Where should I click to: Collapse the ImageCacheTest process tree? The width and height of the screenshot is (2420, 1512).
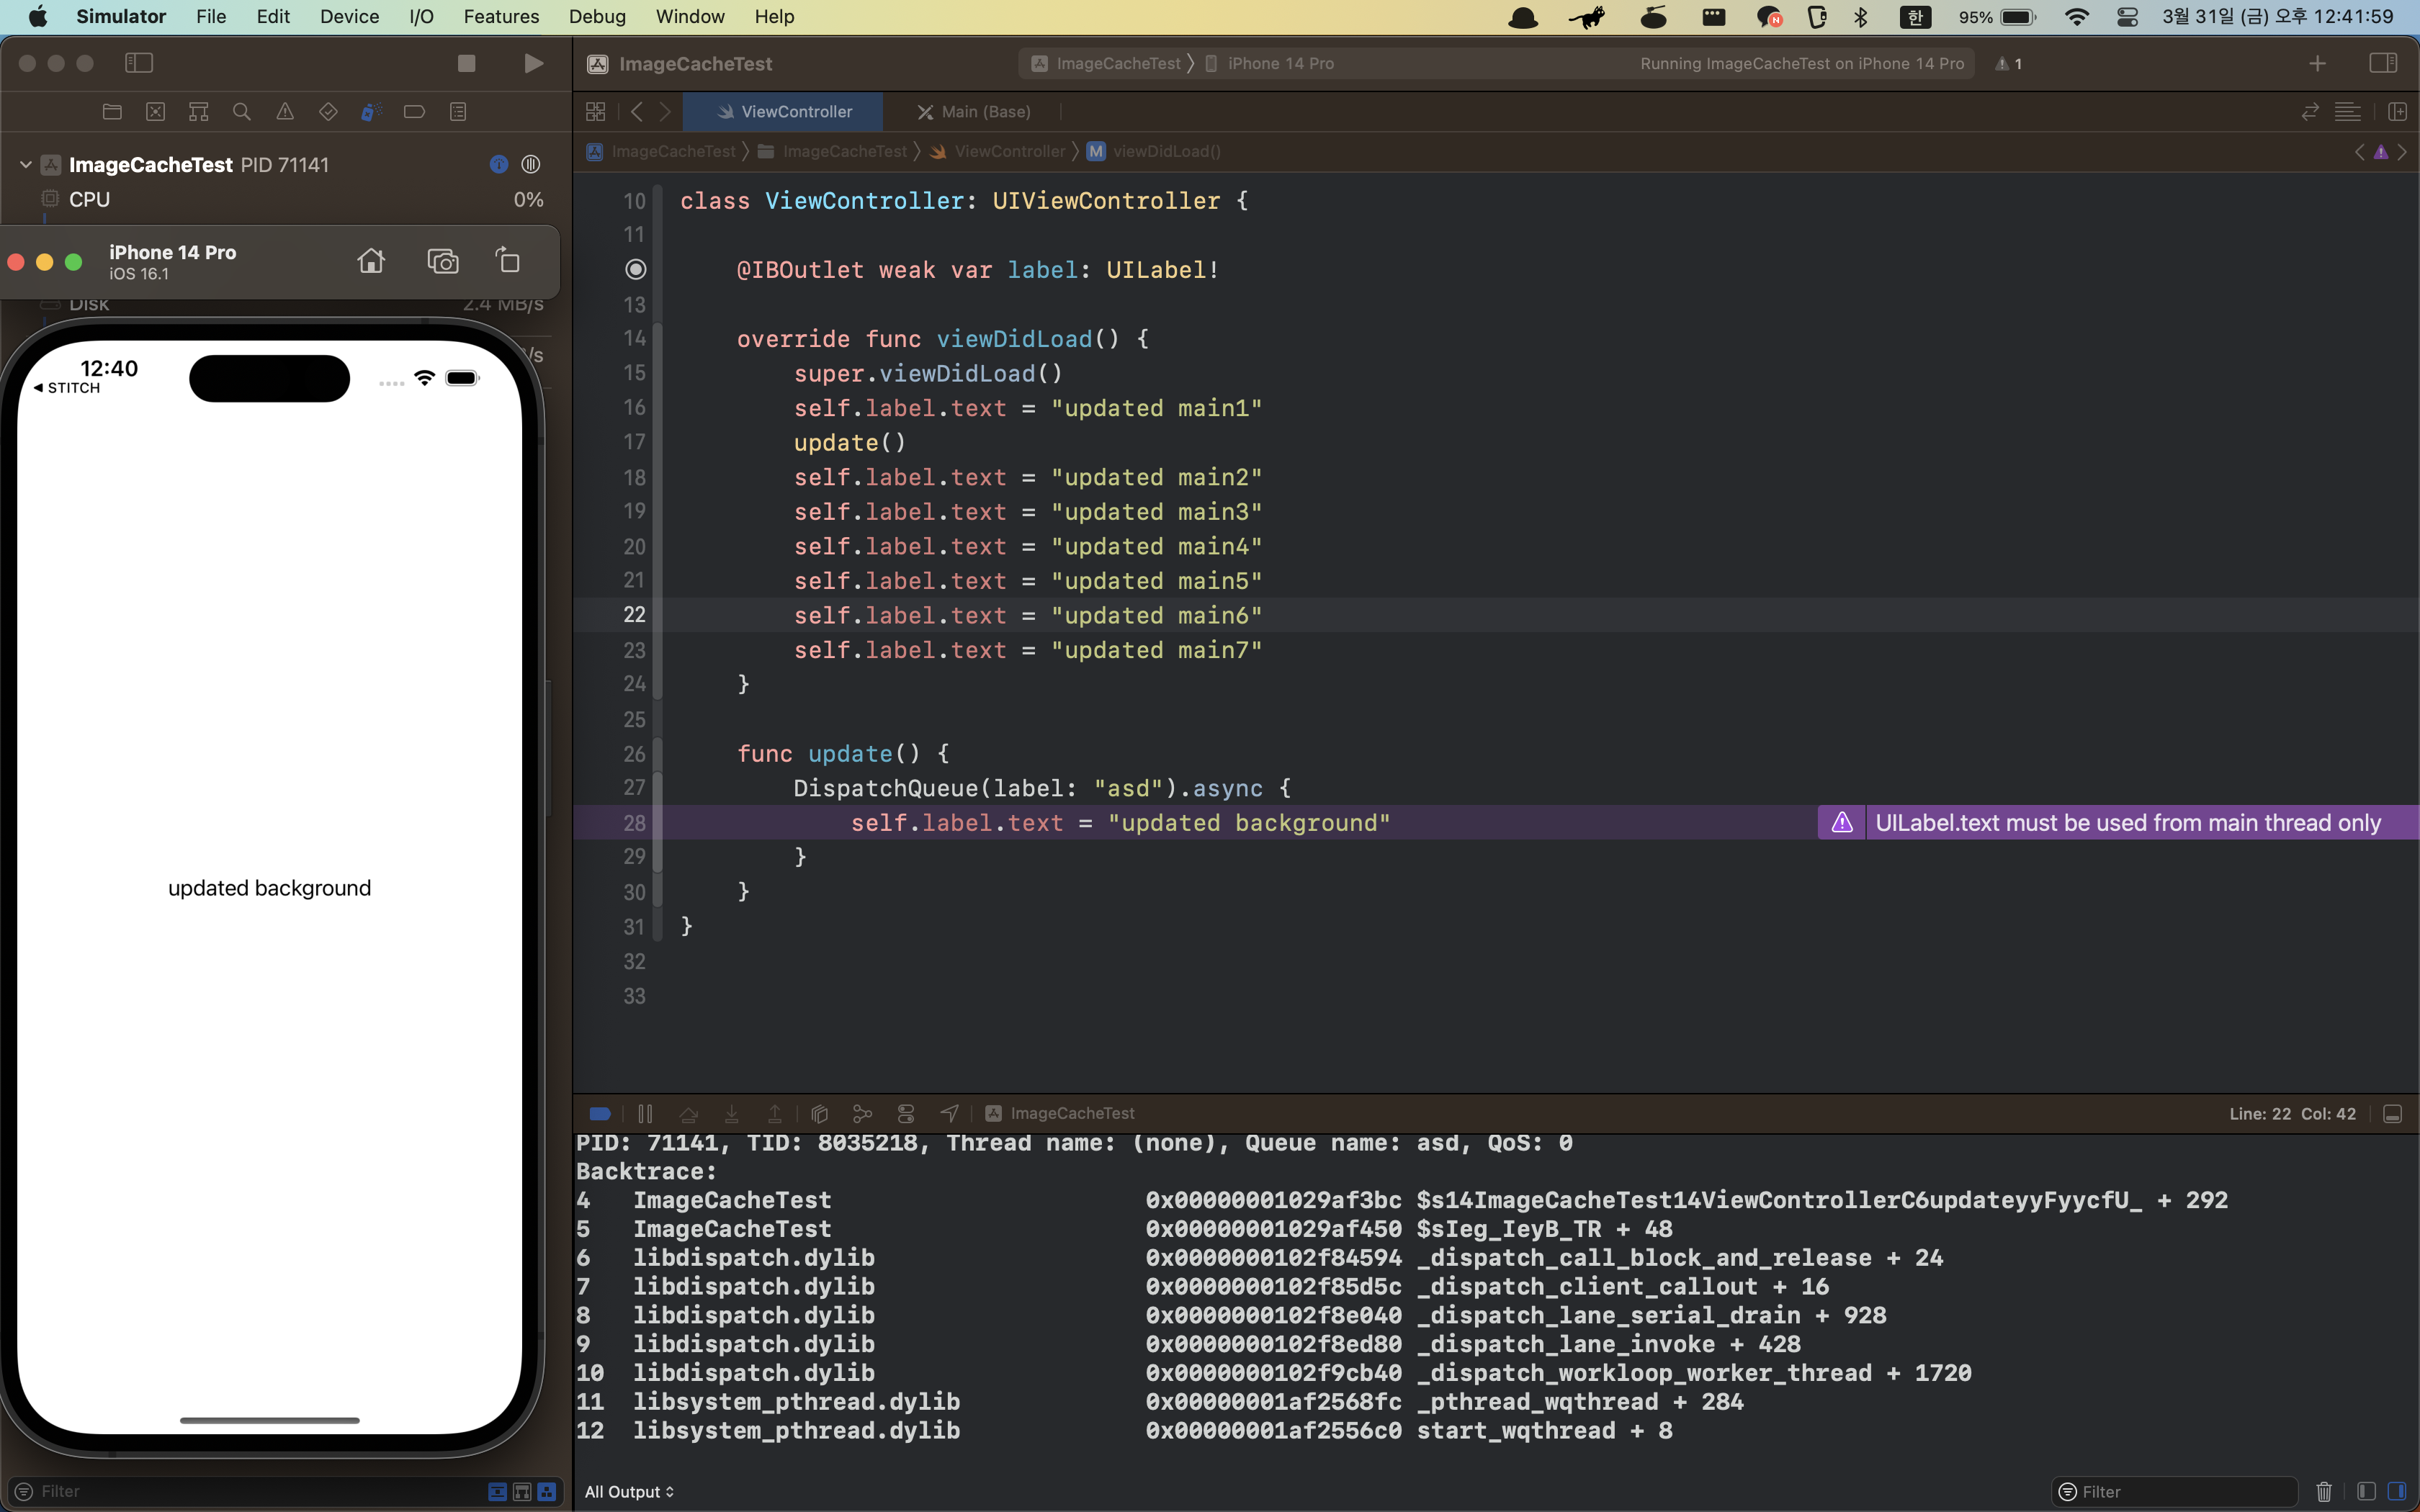[x=26, y=164]
